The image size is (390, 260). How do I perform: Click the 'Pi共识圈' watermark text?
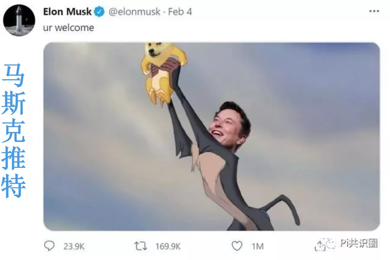359,243
